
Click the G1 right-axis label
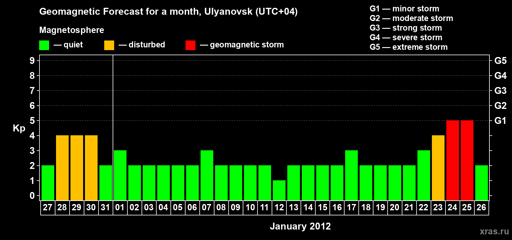tap(501, 121)
